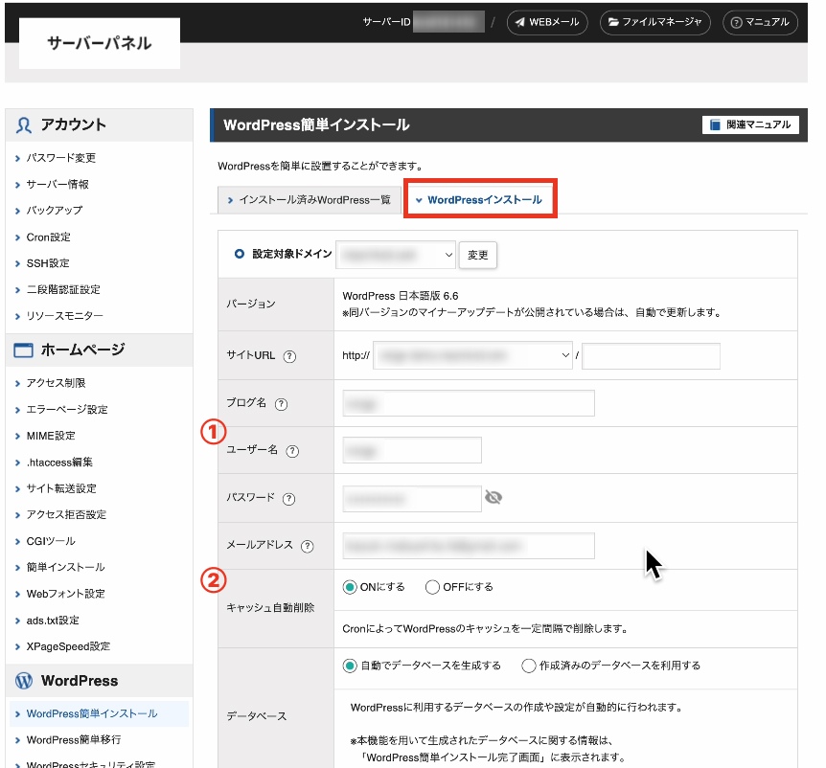Click help icon next to ユーザー名
826x768 pixels.
[292, 452]
